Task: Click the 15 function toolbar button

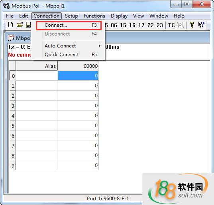Action: point(123,25)
